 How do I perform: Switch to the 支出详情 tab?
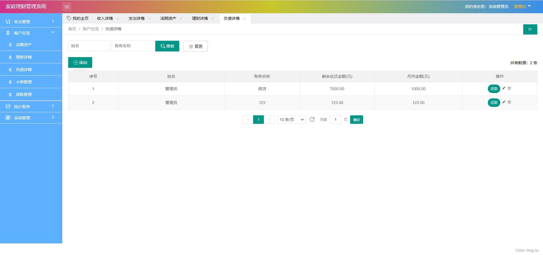click(137, 18)
